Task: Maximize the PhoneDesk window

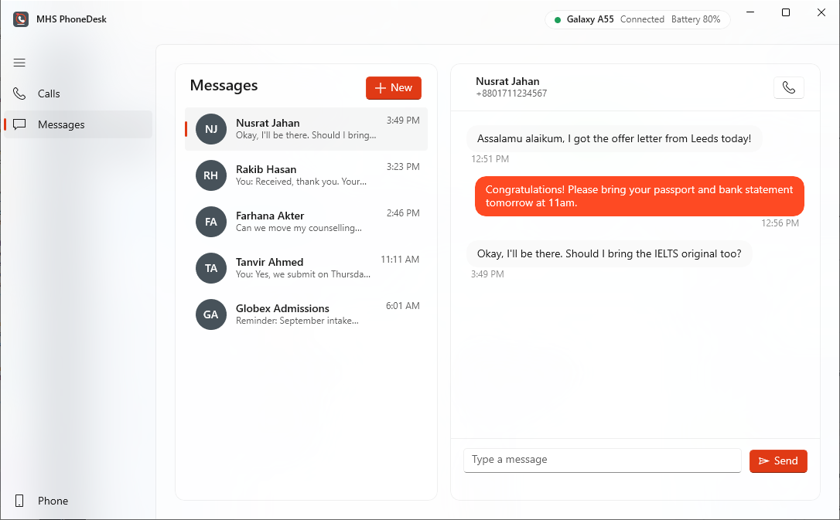Action: tap(786, 12)
